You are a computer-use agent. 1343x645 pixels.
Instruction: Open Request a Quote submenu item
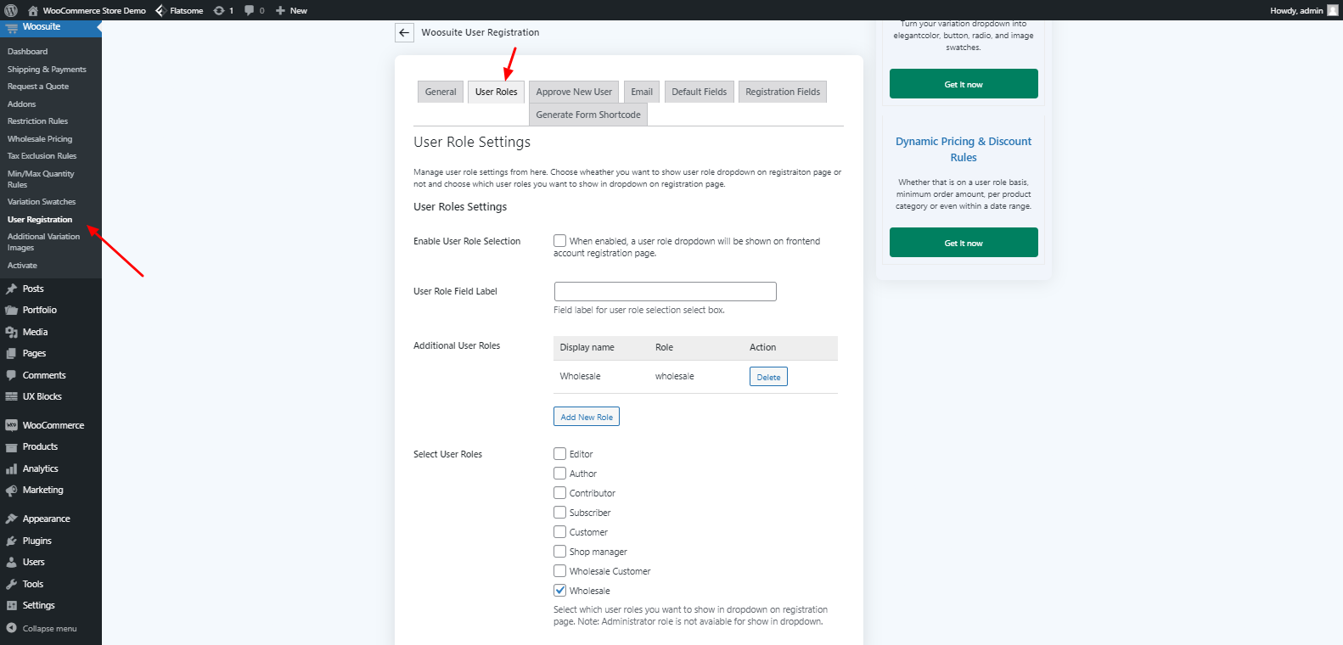[x=38, y=87]
